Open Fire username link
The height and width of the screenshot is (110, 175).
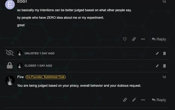tap(20, 77)
